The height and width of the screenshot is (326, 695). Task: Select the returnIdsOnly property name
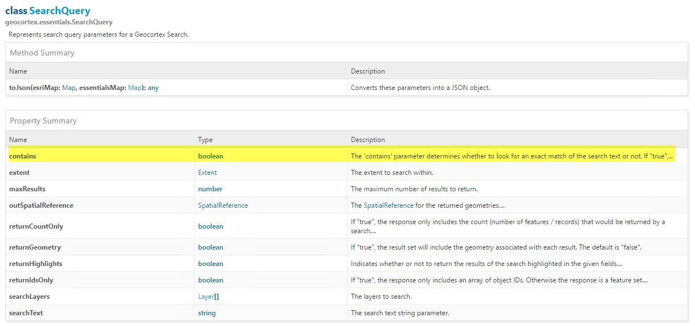(31, 280)
